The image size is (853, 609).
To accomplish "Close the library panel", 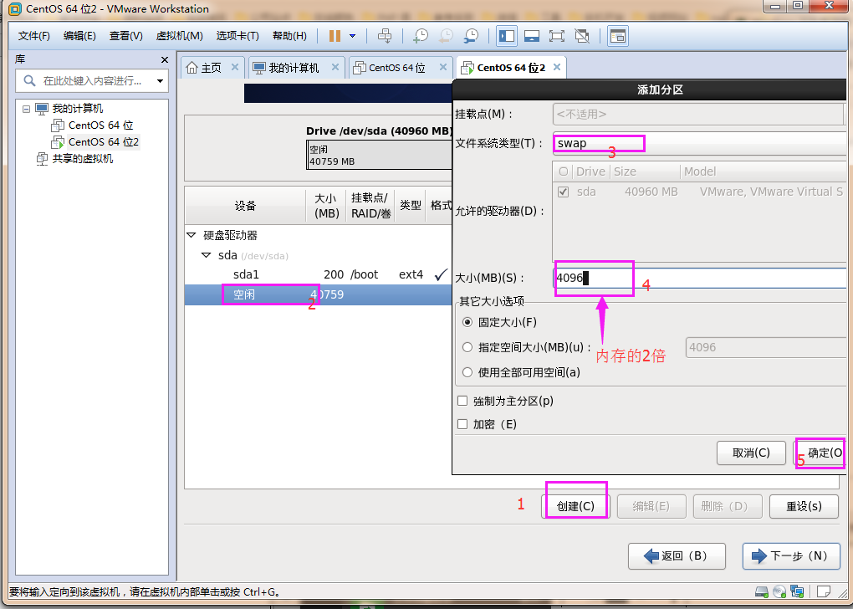I will coord(164,59).
